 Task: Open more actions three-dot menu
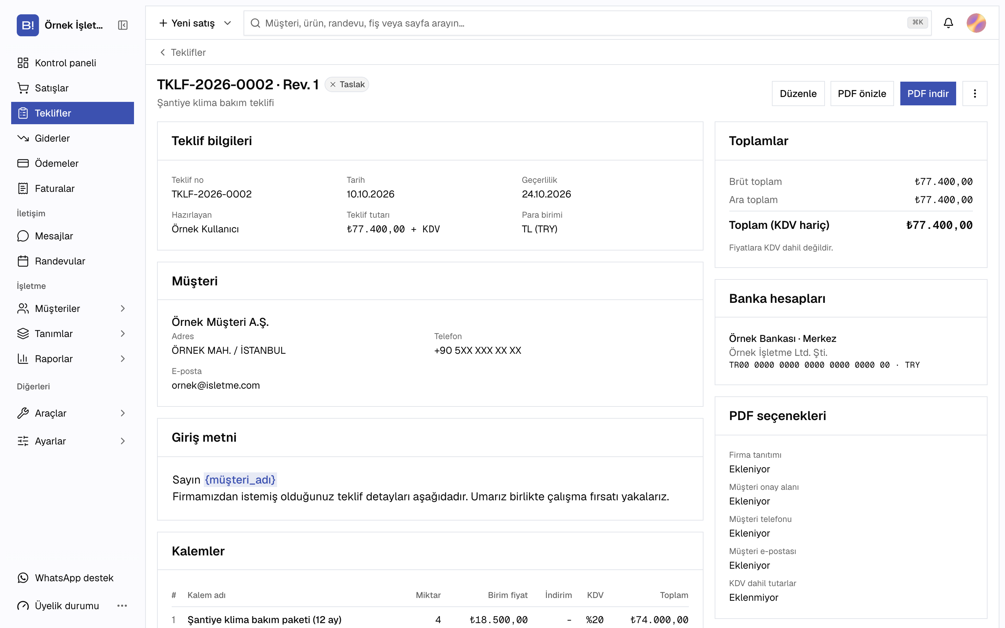pyautogui.click(x=975, y=94)
